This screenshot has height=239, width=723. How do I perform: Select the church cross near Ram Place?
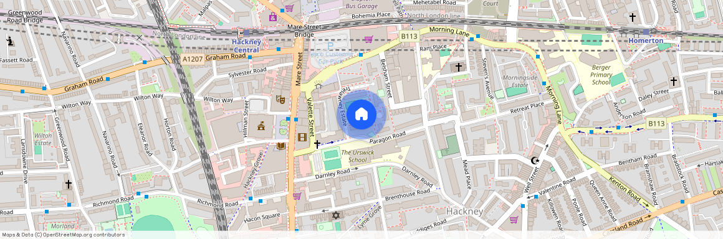click(x=458, y=68)
